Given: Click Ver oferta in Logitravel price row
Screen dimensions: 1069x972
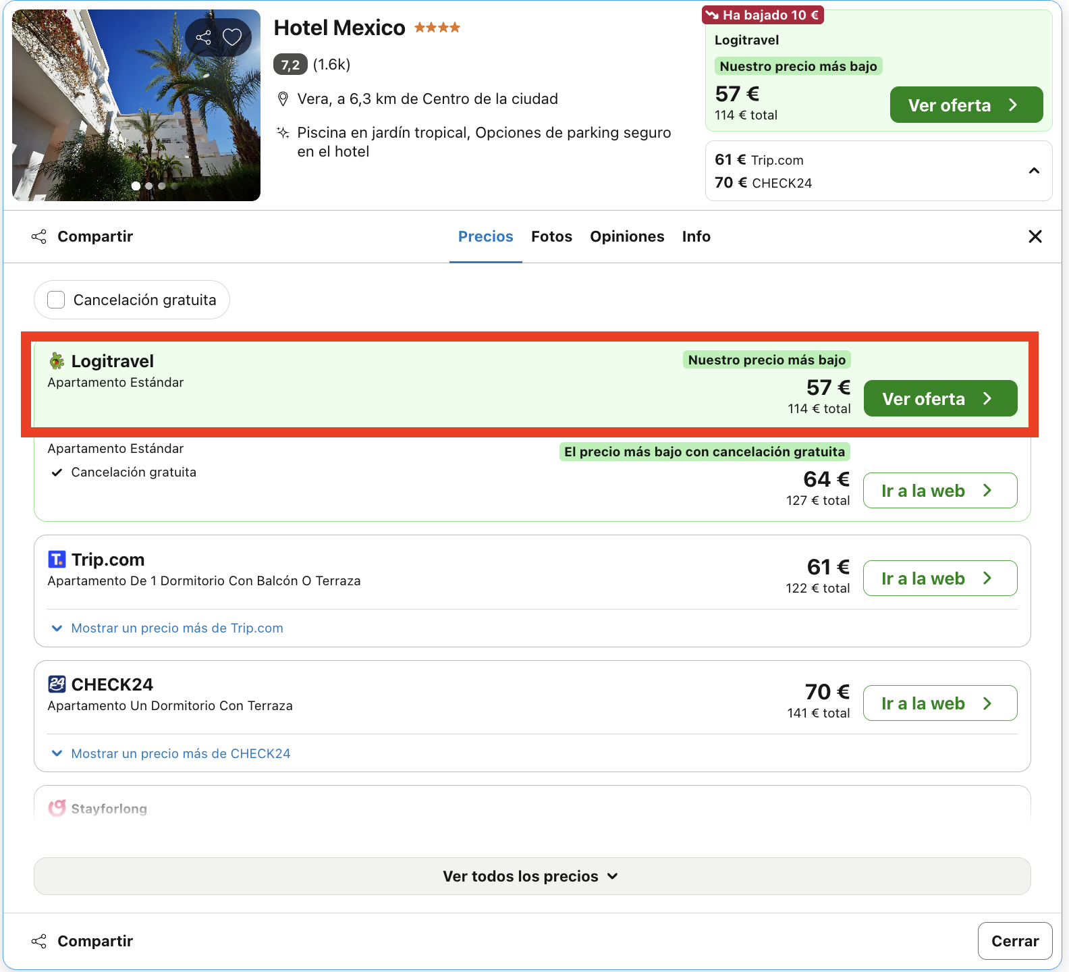Looking at the screenshot, I should coord(941,398).
